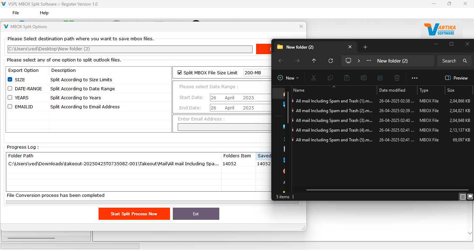The width and height of the screenshot is (474, 250).
Task: Click the Explorer navigation pane scrollbar
Action: pyautogui.click(x=288, y=107)
